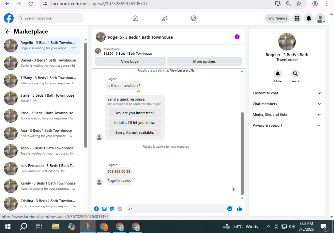Open the volume control in system tray
334x233 pixels.
(292, 226)
